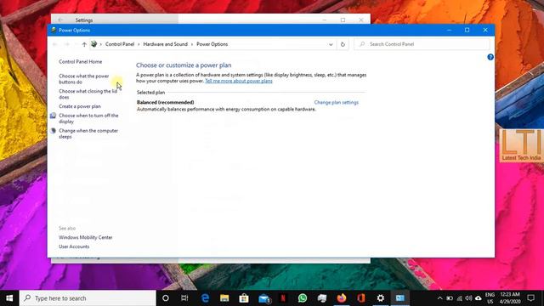Screen dimensions: 544x306
Task: Click the taskbar search box
Action: [x=88, y=298]
